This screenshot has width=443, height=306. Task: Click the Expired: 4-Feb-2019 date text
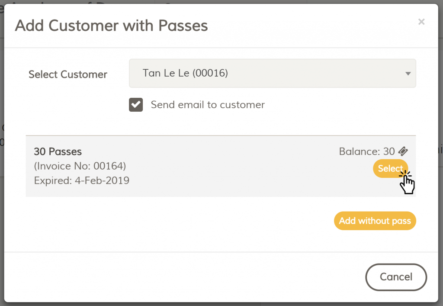(81, 180)
